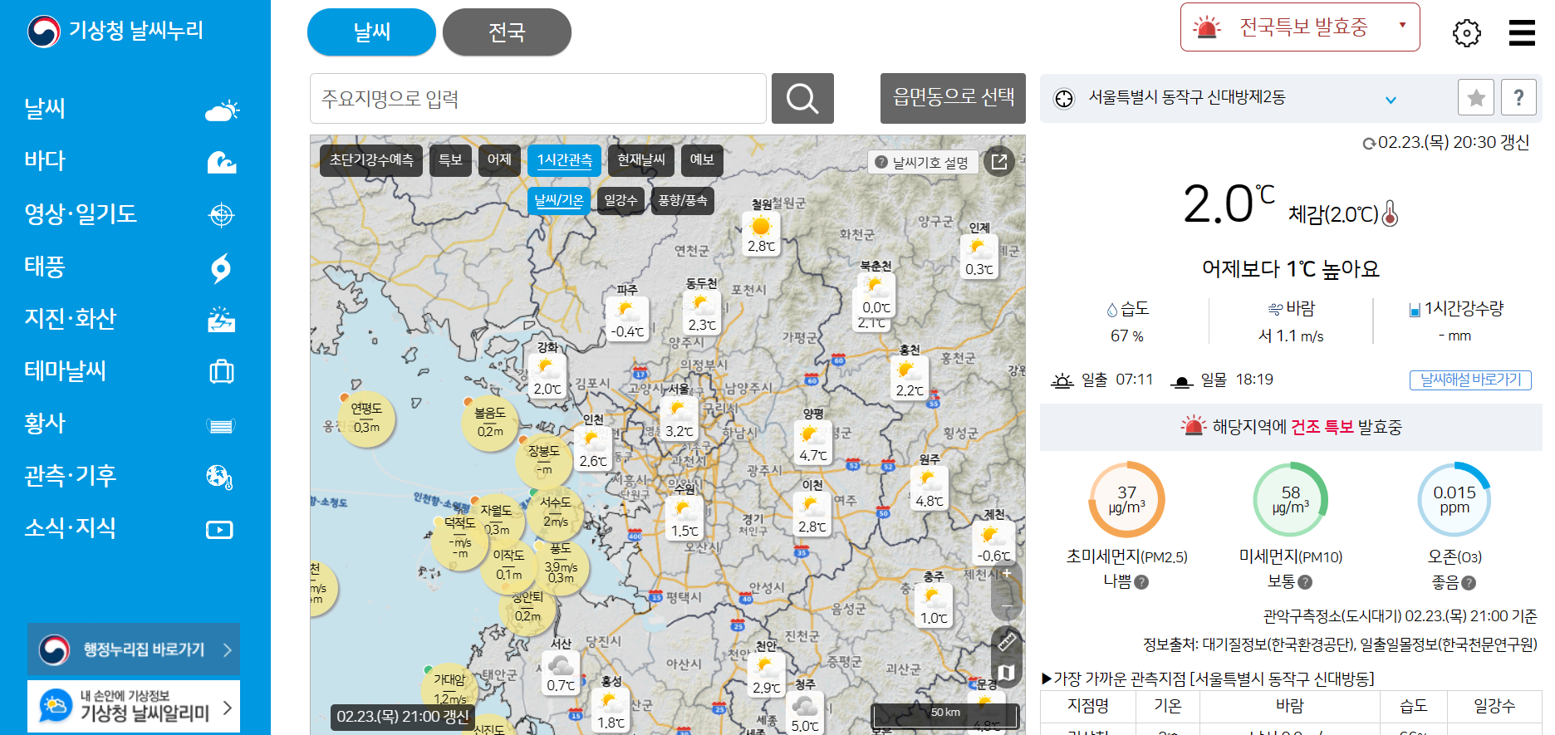The width and height of the screenshot is (1555, 735).
Task: Select the 예보 map mode
Action: click(702, 160)
